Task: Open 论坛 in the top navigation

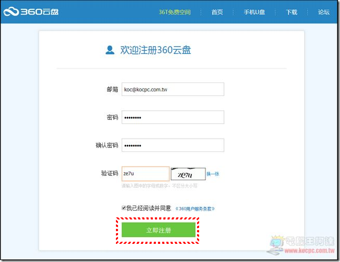Action: pos(323,12)
